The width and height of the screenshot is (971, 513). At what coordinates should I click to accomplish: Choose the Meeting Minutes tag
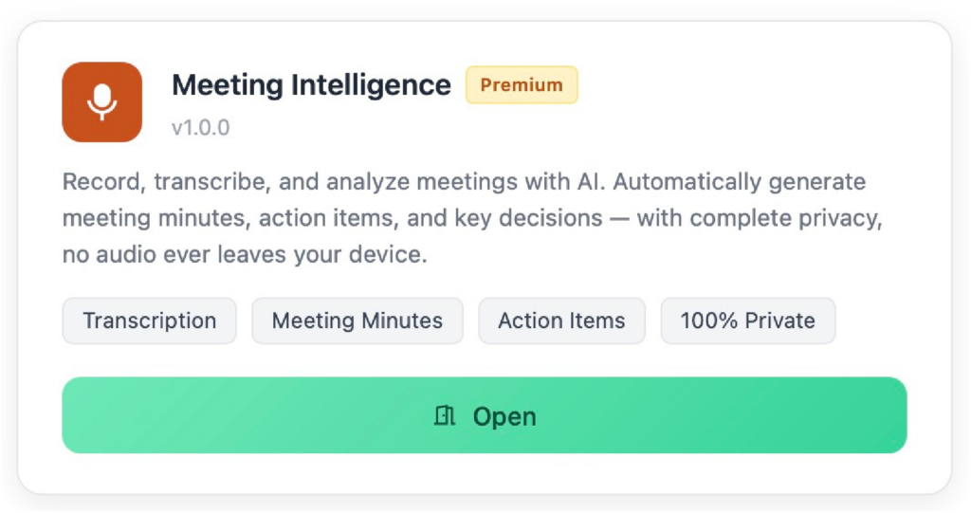point(357,321)
